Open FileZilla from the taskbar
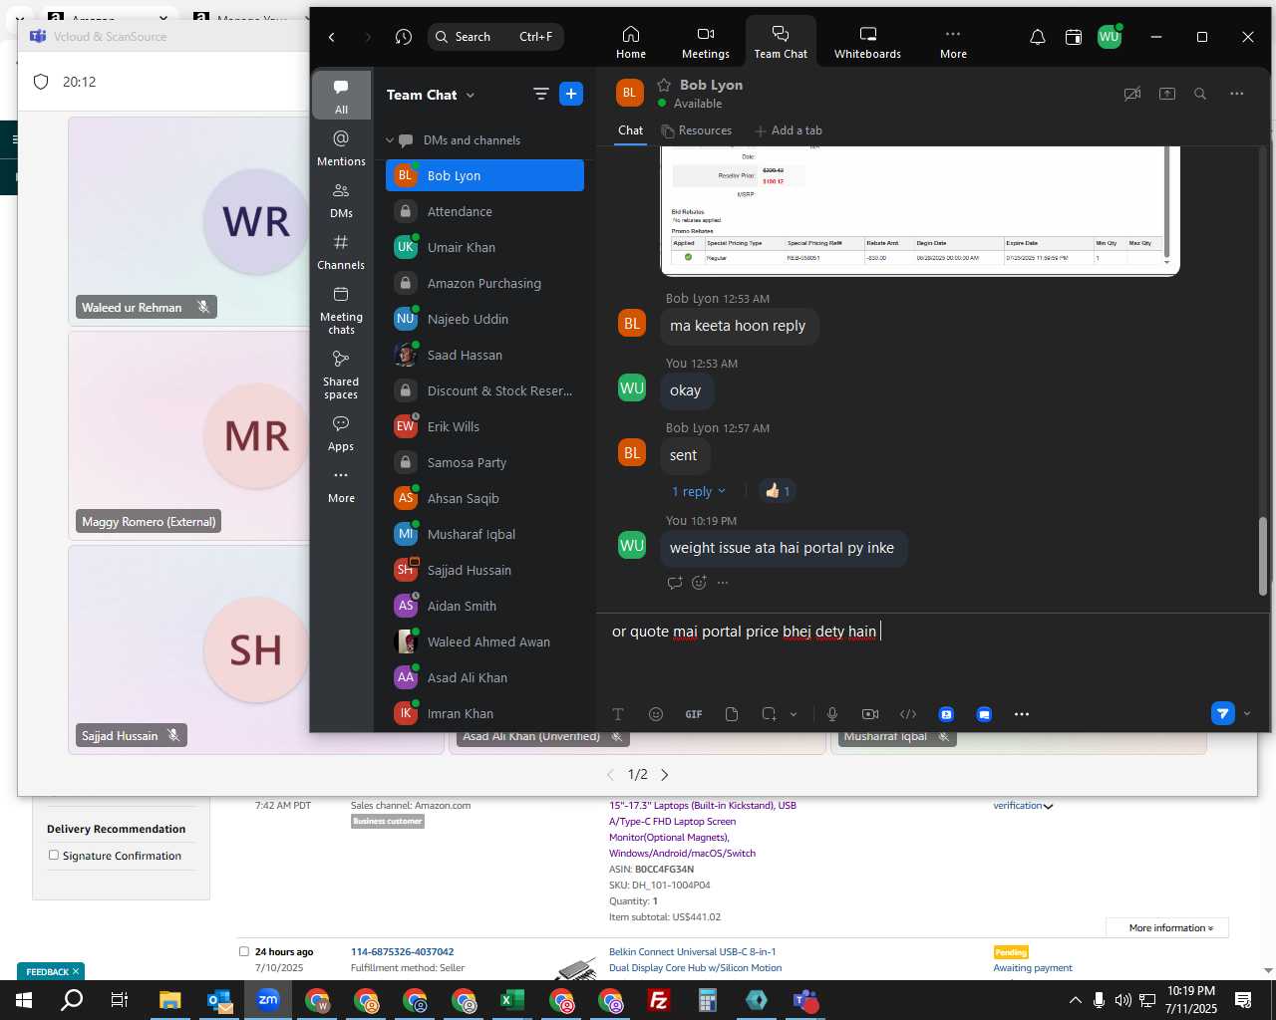1276x1020 pixels. click(659, 1000)
